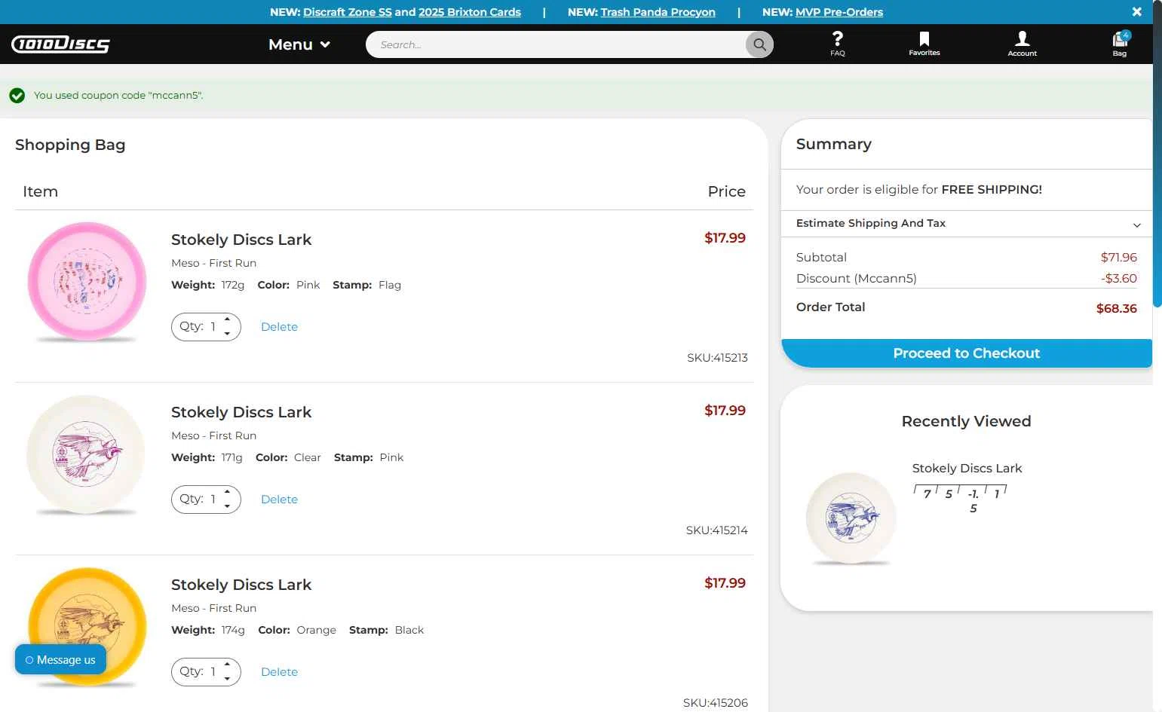Open Stokely Discs Lark title, 172g item
The width and height of the screenshot is (1162, 712).
click(241, 240)
